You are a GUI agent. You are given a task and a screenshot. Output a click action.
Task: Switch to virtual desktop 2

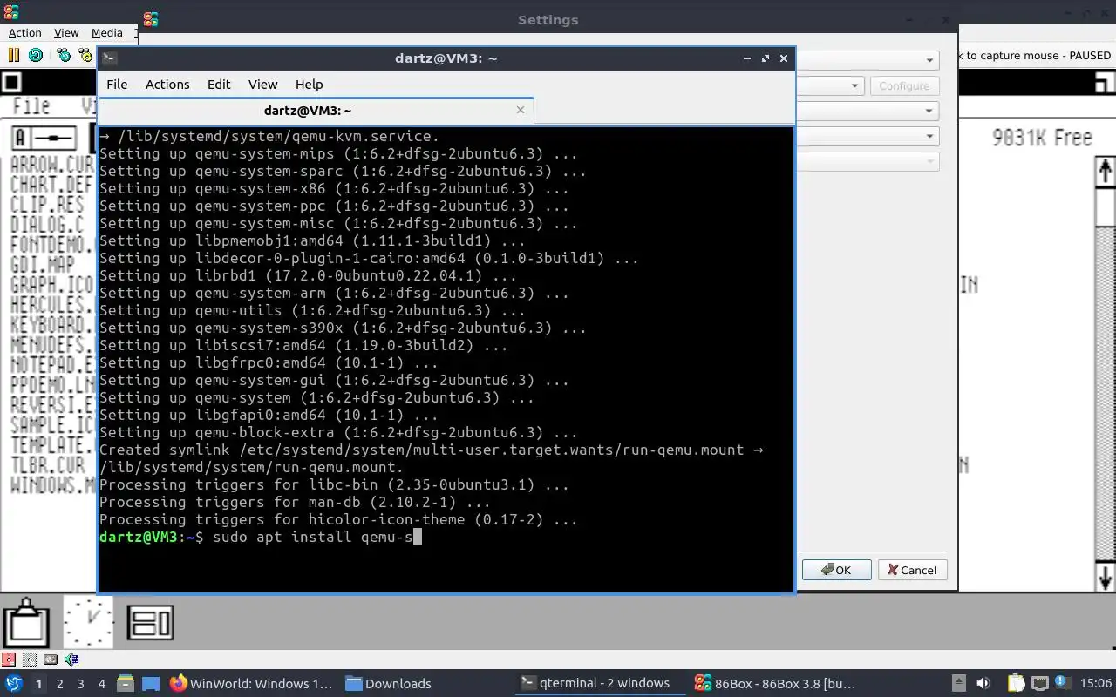59,683
